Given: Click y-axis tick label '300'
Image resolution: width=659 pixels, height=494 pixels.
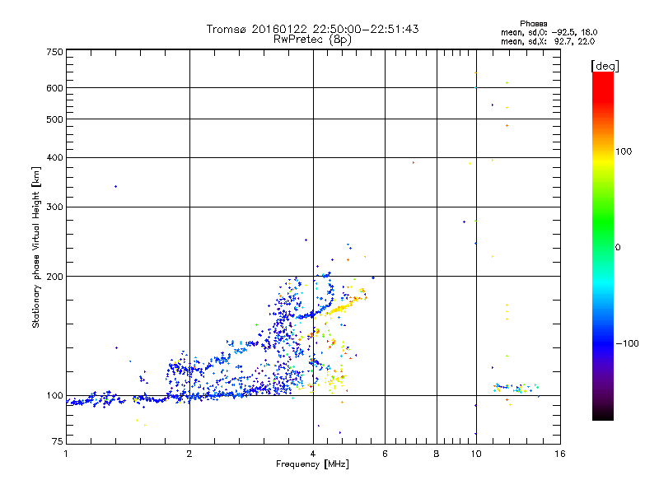Looking at the screenshot, I should coord(55,207).
